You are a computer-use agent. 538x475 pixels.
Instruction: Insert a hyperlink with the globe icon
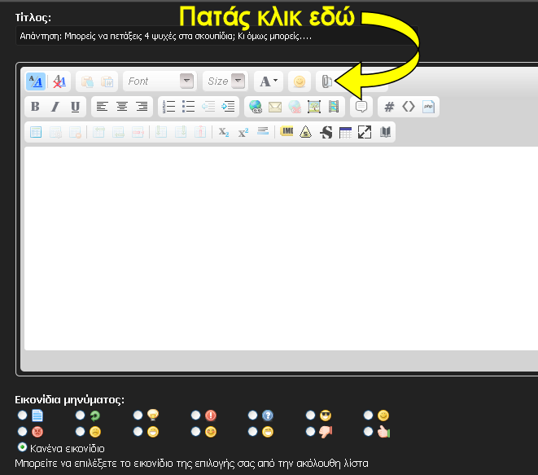click(x=256, y=107)
